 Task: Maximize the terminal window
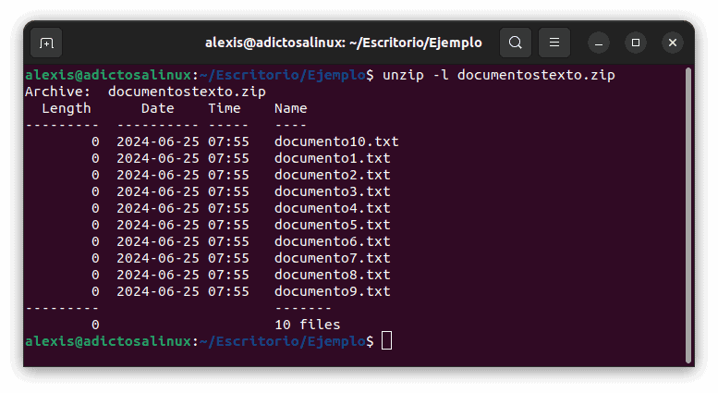(636, 43)
